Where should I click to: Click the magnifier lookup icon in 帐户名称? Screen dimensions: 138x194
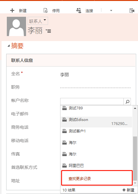point(127,102)
